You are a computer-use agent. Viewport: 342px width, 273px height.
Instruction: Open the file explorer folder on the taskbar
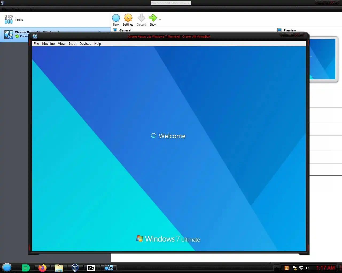pos(59,268)
